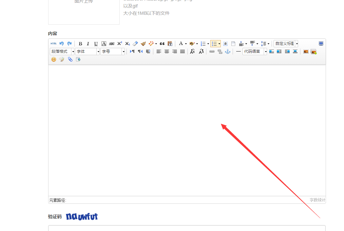344x231 pixels.
Task: Align text to the right
Action: pyautogui.click(x=175, y=52)
